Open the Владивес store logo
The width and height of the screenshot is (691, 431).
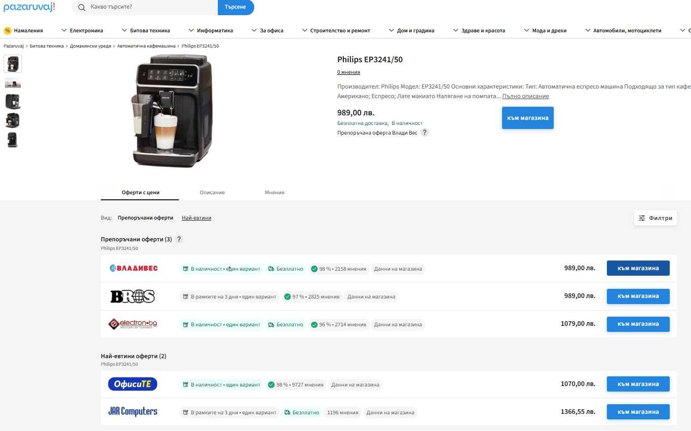[x=134, y=268]
